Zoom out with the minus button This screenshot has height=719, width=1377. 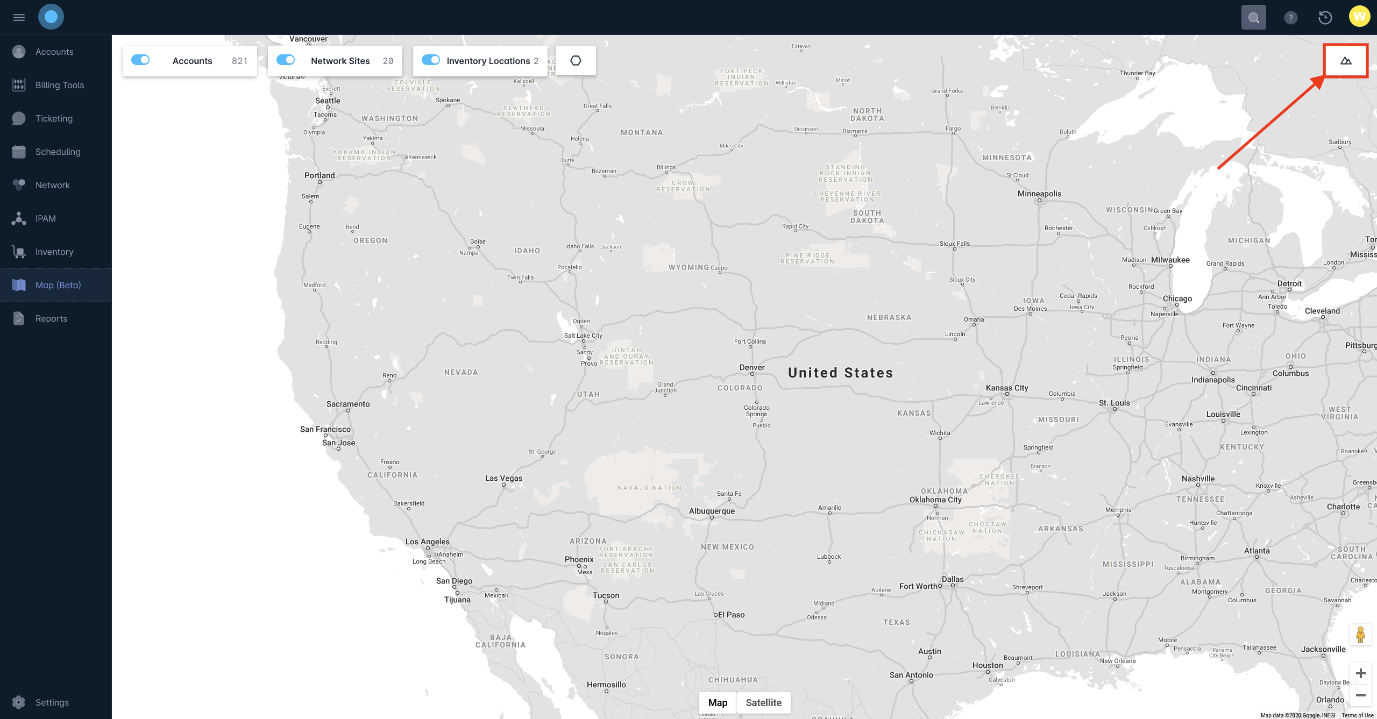coord(1361,695)
